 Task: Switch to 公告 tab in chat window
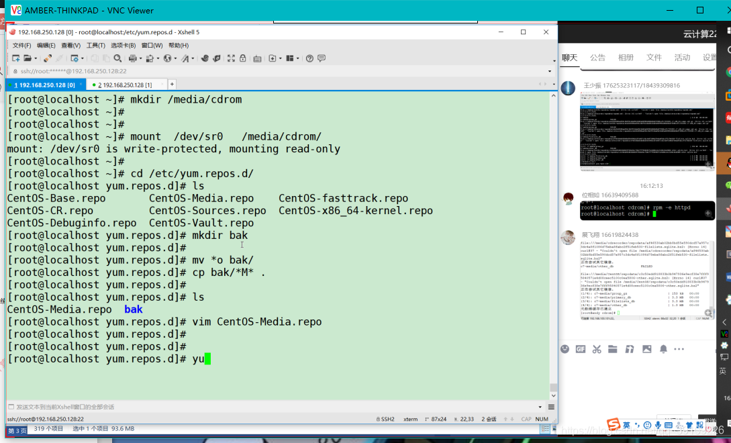[597, 57]
